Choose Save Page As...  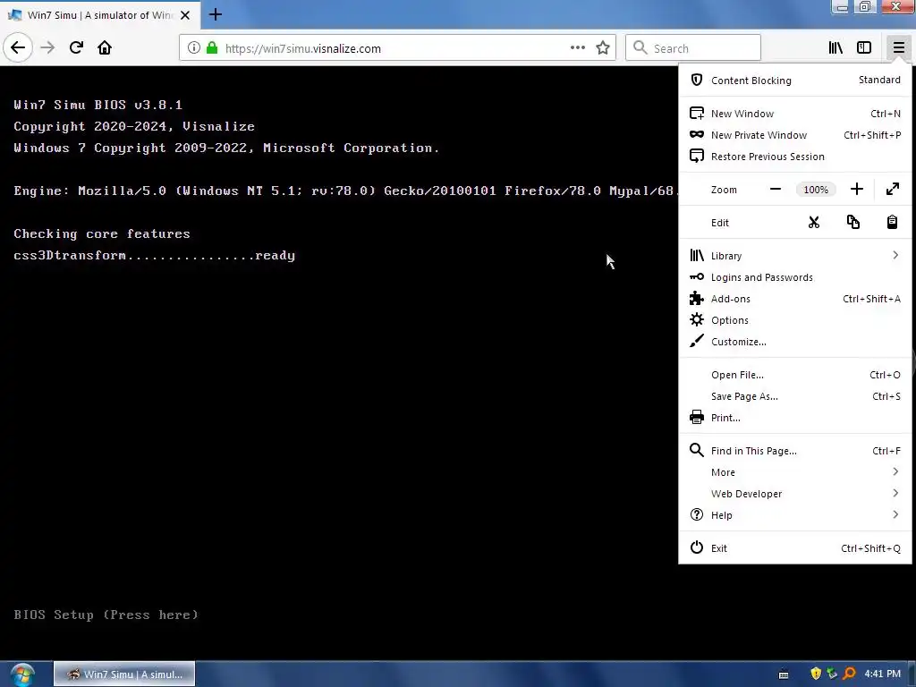point(794,396)
